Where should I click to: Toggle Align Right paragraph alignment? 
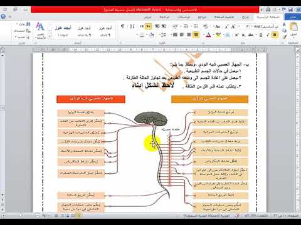tap(196, 34)
